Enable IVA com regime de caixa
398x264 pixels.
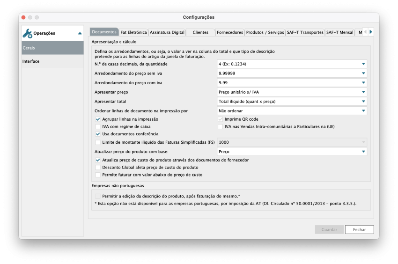click(98, 126)
